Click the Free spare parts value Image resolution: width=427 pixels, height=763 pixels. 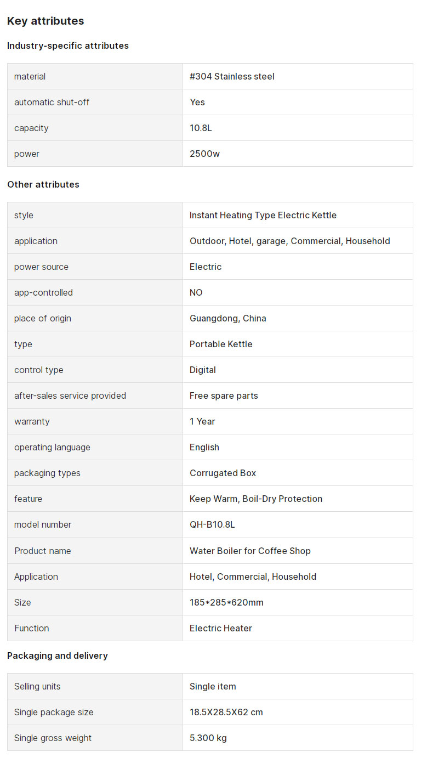click(224, 395)
